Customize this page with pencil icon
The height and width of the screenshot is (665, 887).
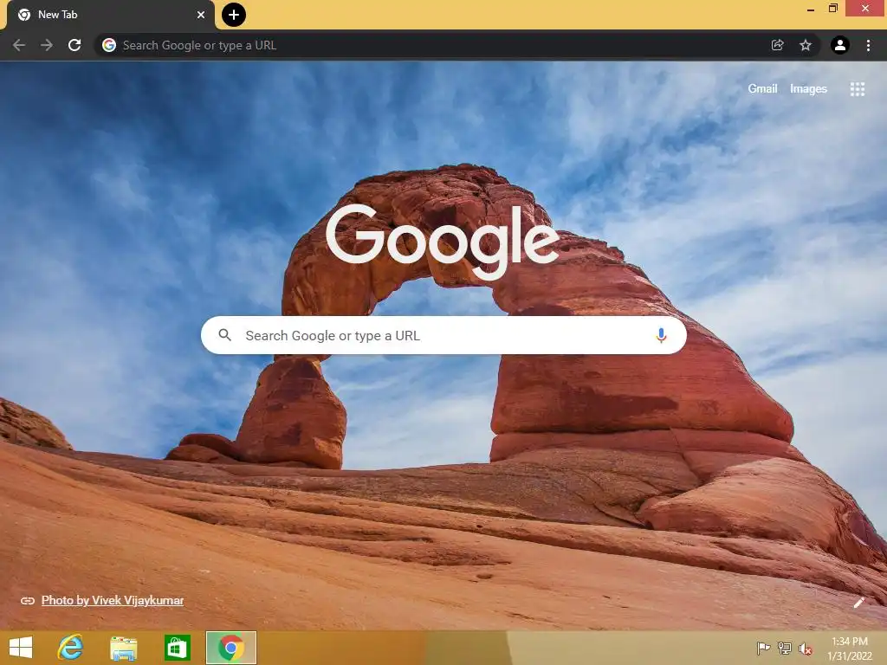[x=858, y=603]
